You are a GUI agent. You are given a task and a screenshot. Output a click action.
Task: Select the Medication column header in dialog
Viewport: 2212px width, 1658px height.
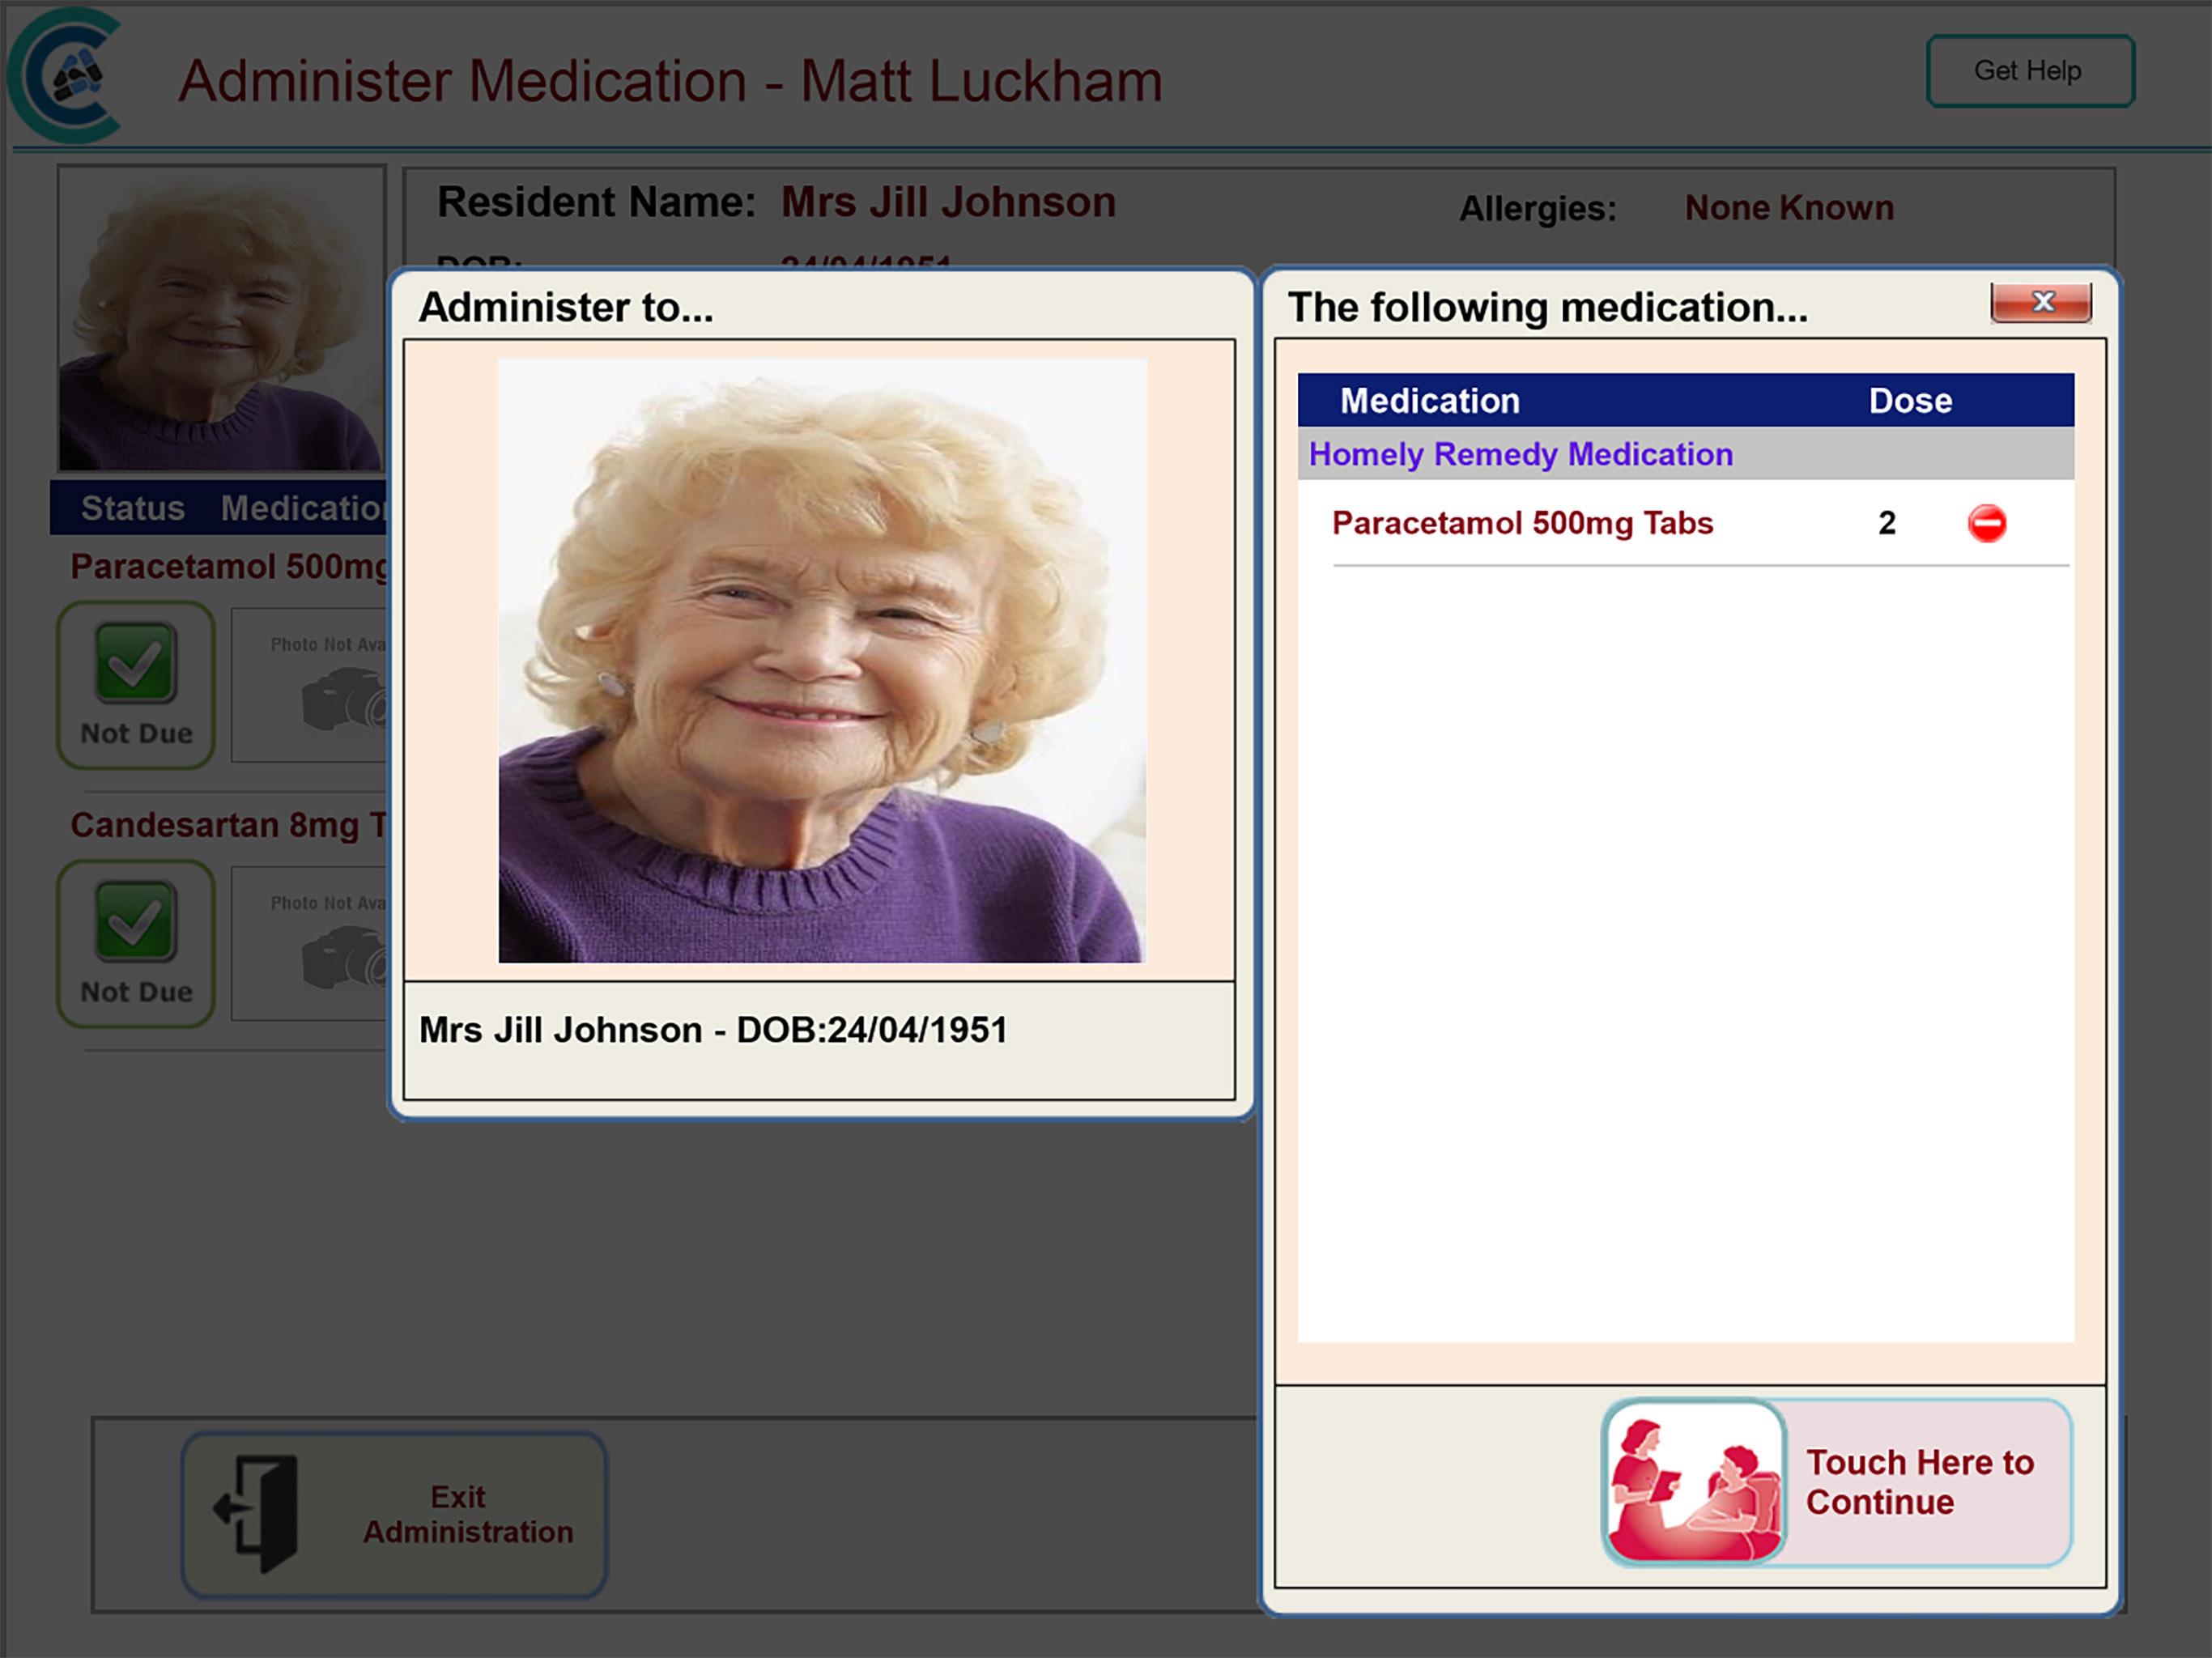[1429, 401]
